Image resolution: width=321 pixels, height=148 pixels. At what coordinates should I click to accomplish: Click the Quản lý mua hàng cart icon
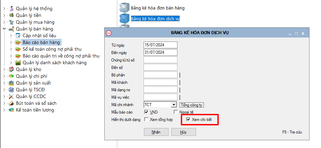[12, 22]
